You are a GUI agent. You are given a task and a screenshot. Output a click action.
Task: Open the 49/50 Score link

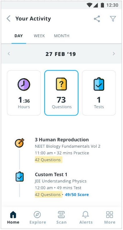[77, 195]
